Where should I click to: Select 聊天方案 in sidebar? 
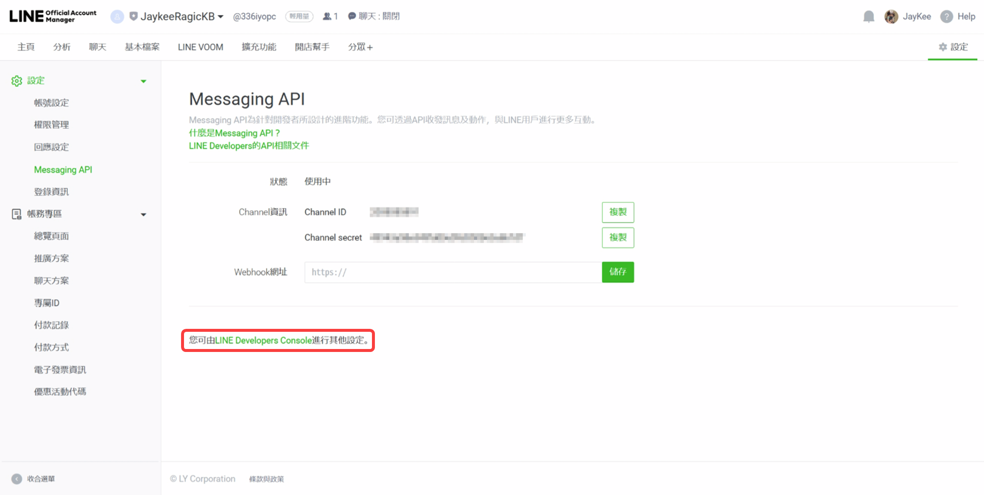(x=52, y=281)
